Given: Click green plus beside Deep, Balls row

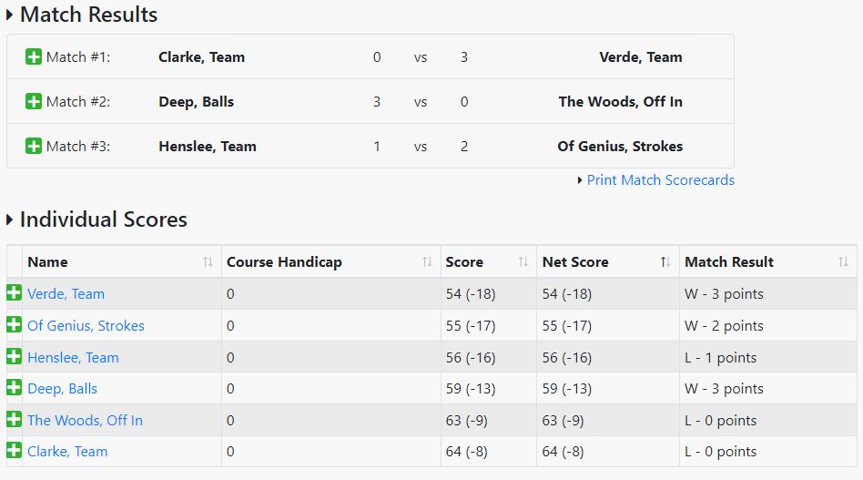Looking at the screenshot, I should point(14,388).
